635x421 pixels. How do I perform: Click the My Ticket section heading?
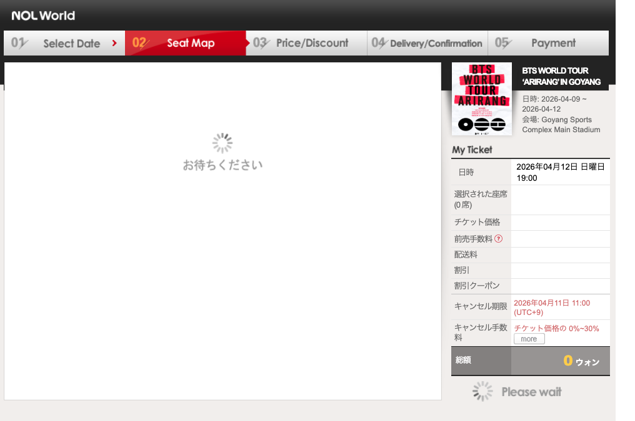(472, 150)
